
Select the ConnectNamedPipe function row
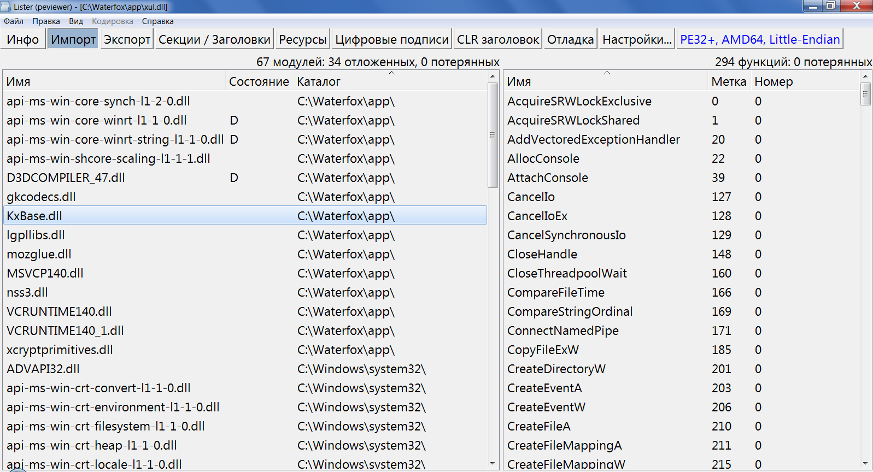click(x=682, y=331)
